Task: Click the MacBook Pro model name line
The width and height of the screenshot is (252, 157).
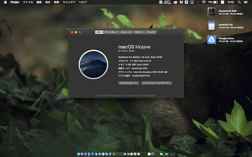Action: coord(140,57)
